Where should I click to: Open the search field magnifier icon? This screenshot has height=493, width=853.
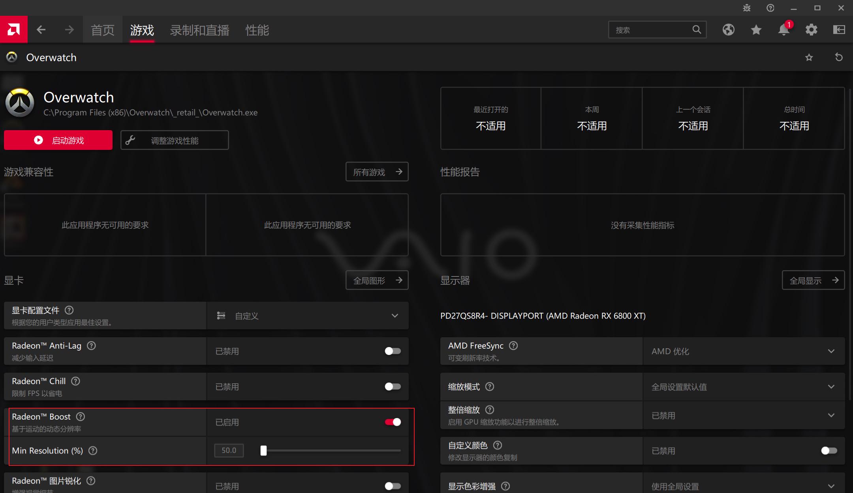(x=696, y=30)
